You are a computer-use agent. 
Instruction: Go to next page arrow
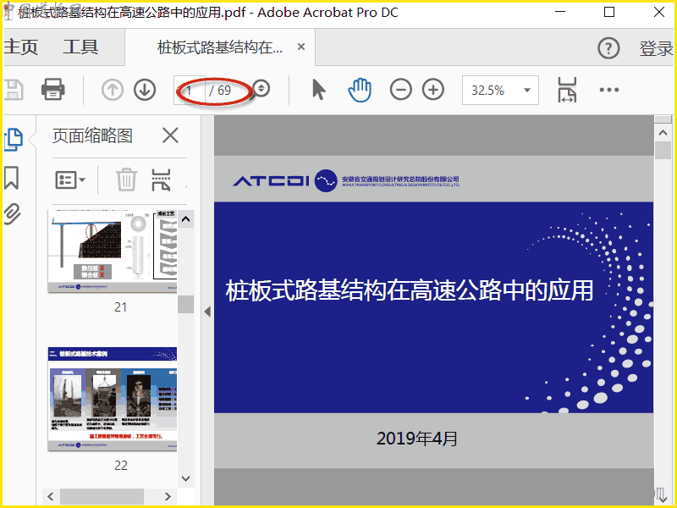point(145,90)
